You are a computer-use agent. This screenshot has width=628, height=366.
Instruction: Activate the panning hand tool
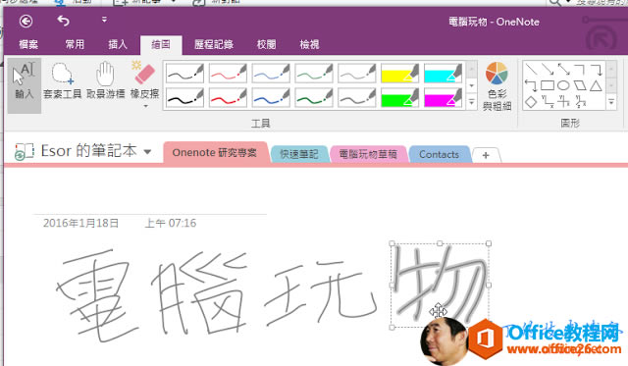[x=105, y=81]
